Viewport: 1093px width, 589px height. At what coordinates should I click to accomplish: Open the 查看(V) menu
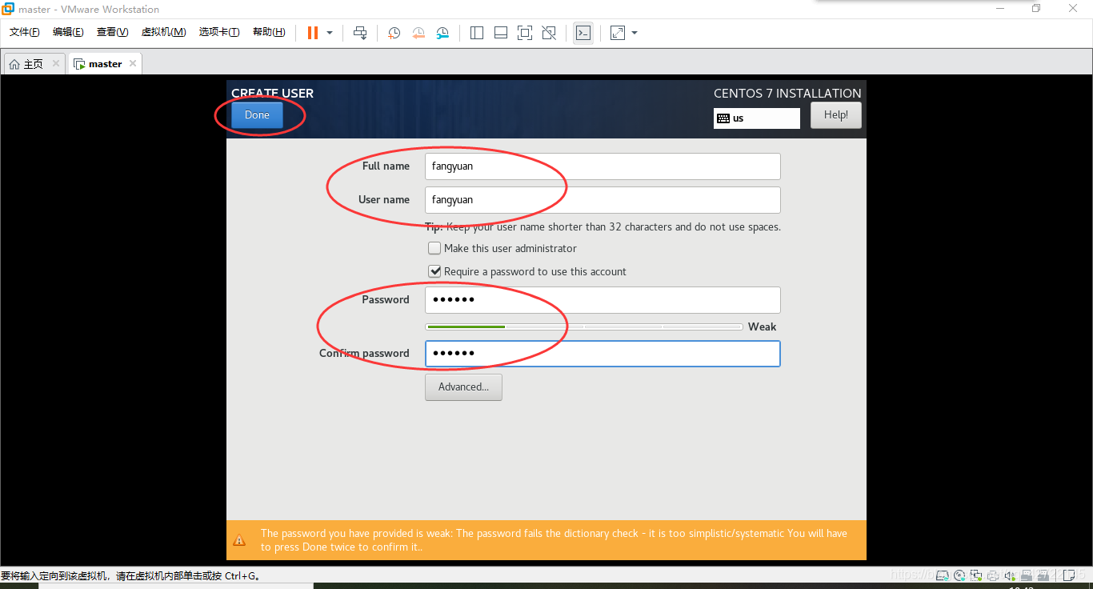click(x=112, y=32)
